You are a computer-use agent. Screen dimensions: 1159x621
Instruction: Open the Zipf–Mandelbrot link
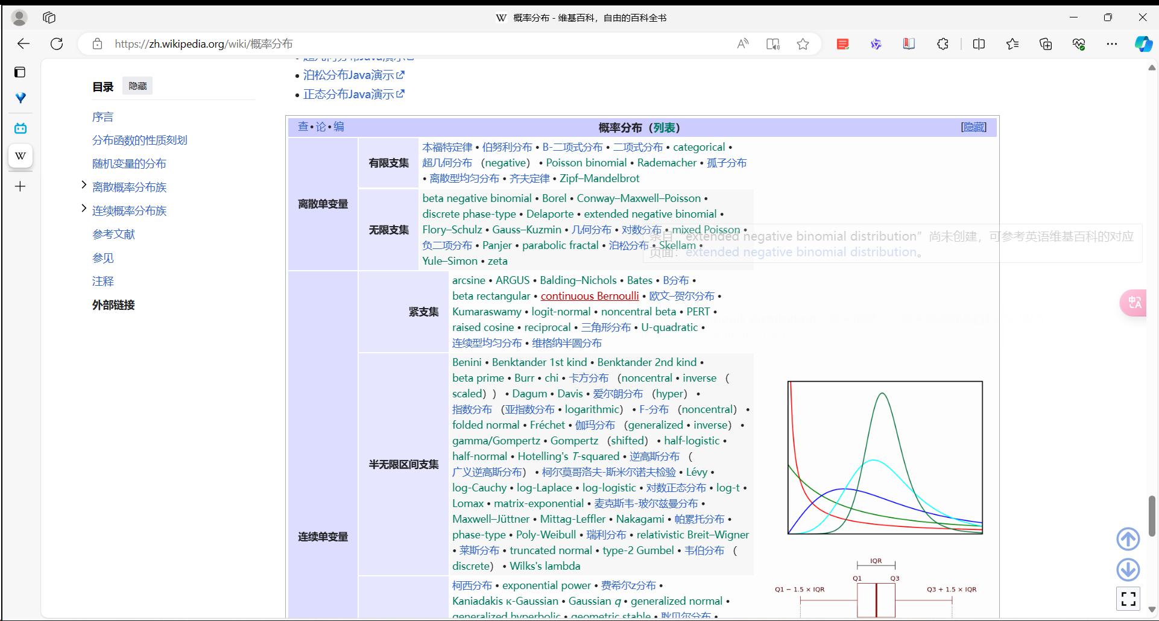(599, 178)
